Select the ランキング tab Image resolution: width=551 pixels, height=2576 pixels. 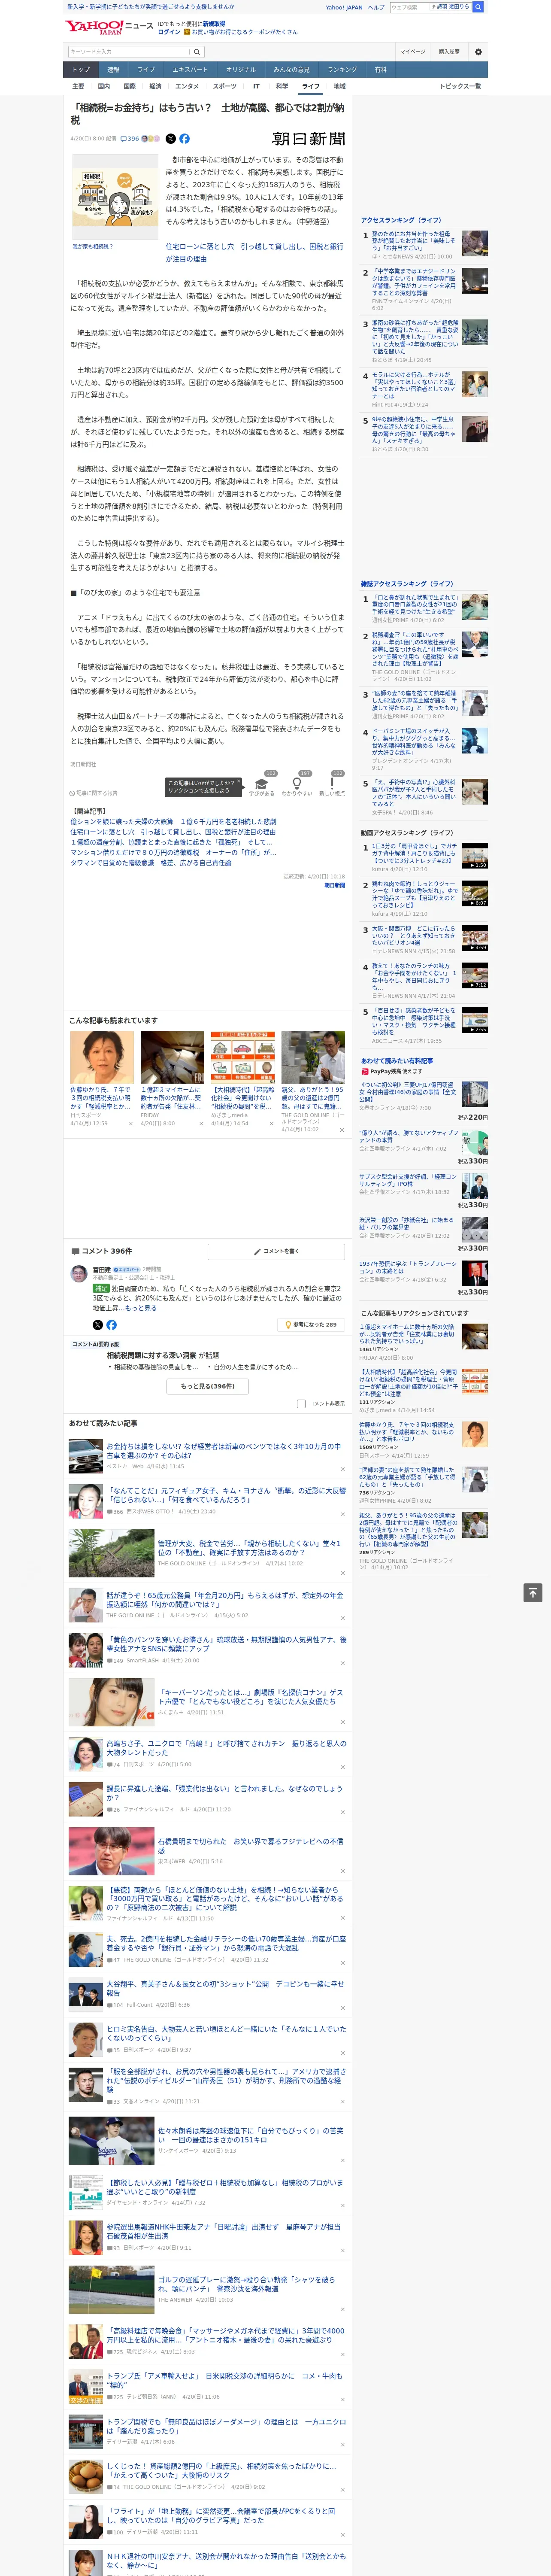[342, 70]
